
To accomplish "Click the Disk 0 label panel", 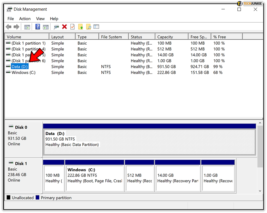I will pyautogui.click(x=23, y=139).
